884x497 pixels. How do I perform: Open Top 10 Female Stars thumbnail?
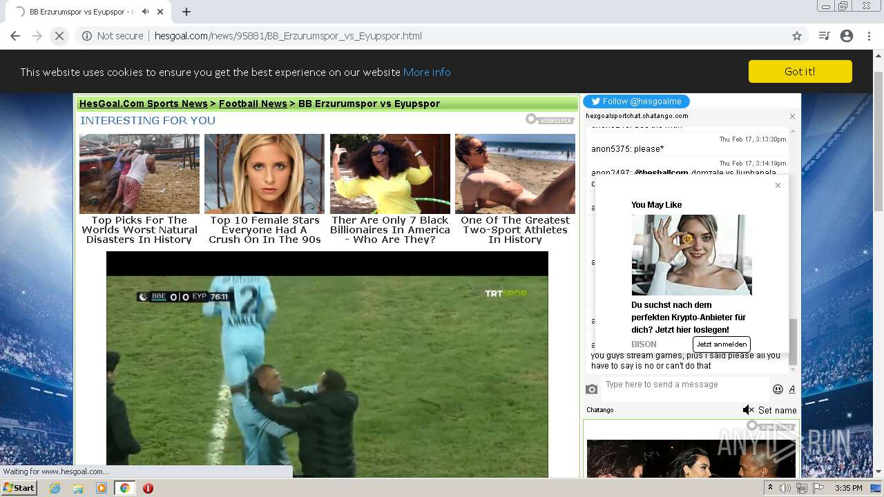point(265,174)
